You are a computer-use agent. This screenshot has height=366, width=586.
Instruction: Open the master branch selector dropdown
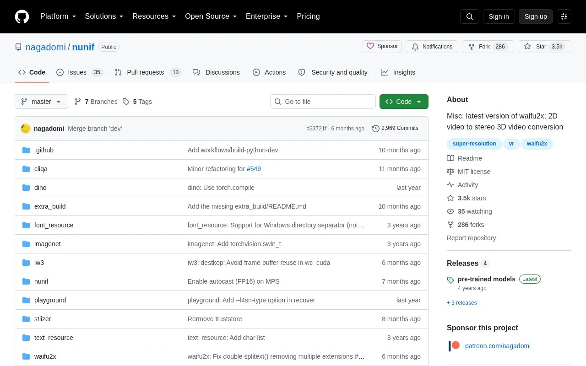coord(41,102)
